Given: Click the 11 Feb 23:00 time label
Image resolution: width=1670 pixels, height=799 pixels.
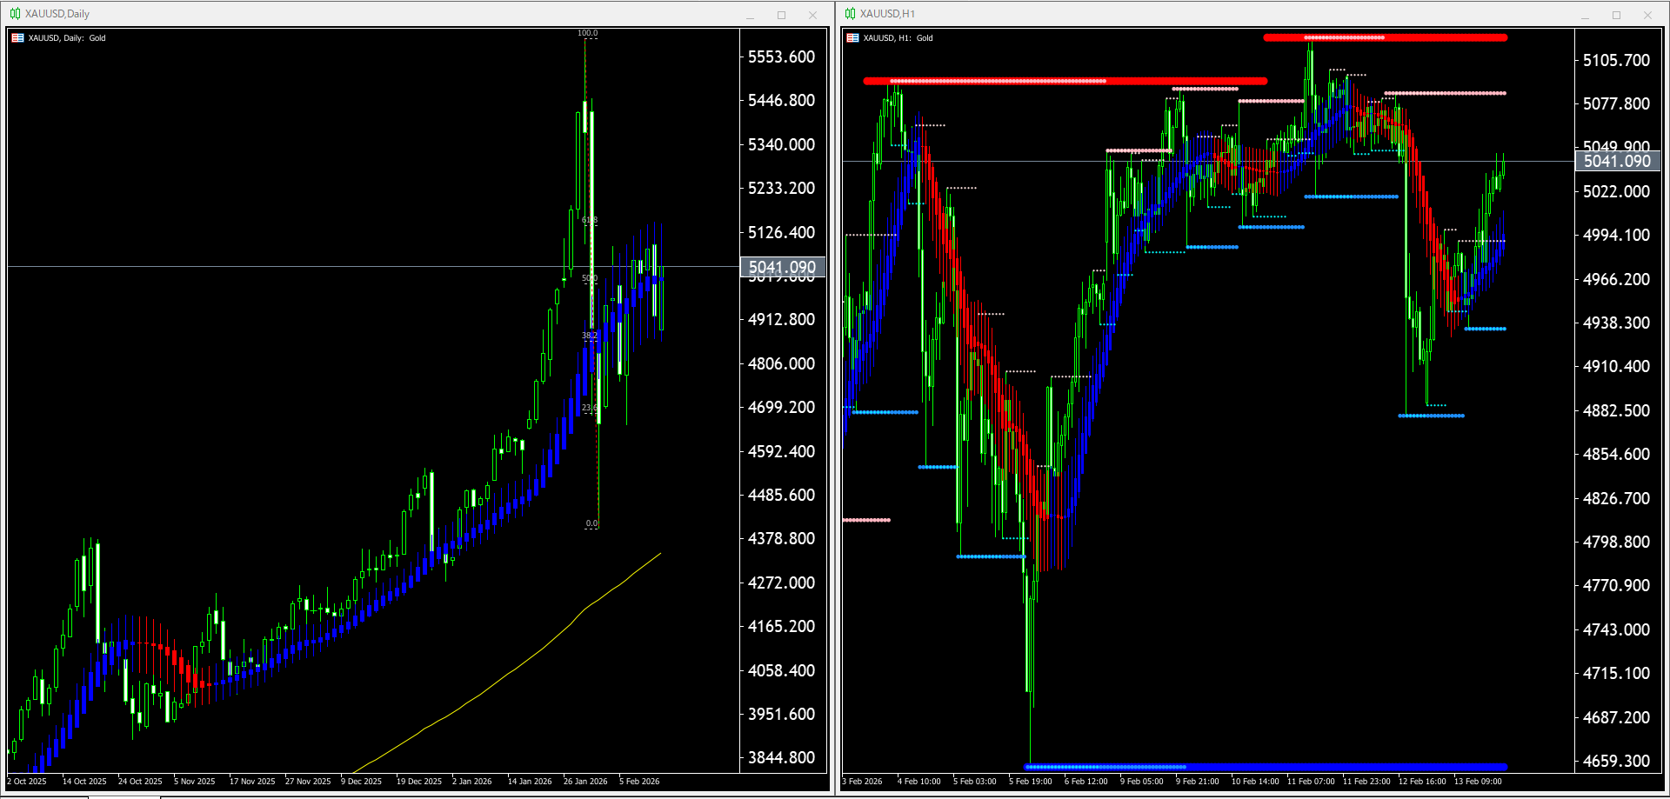Looking at the screenshot, I should pos(1366,782).
